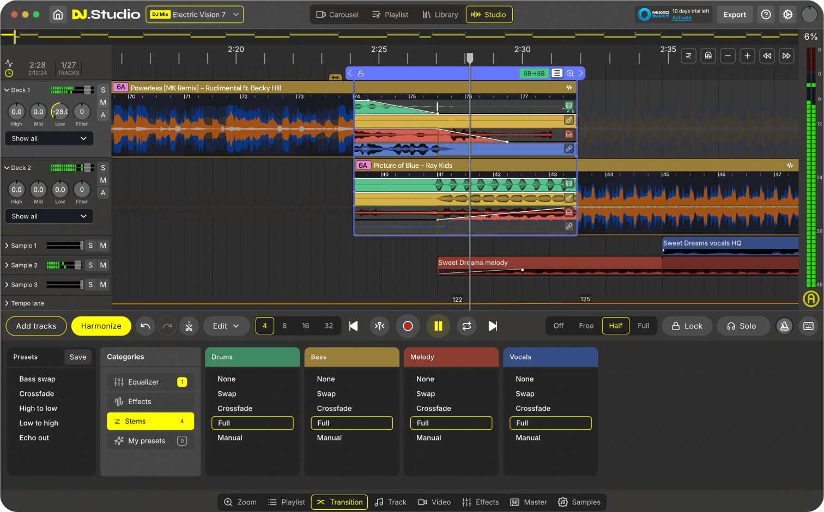Switch to the Library view tab

tap(440, 15)
